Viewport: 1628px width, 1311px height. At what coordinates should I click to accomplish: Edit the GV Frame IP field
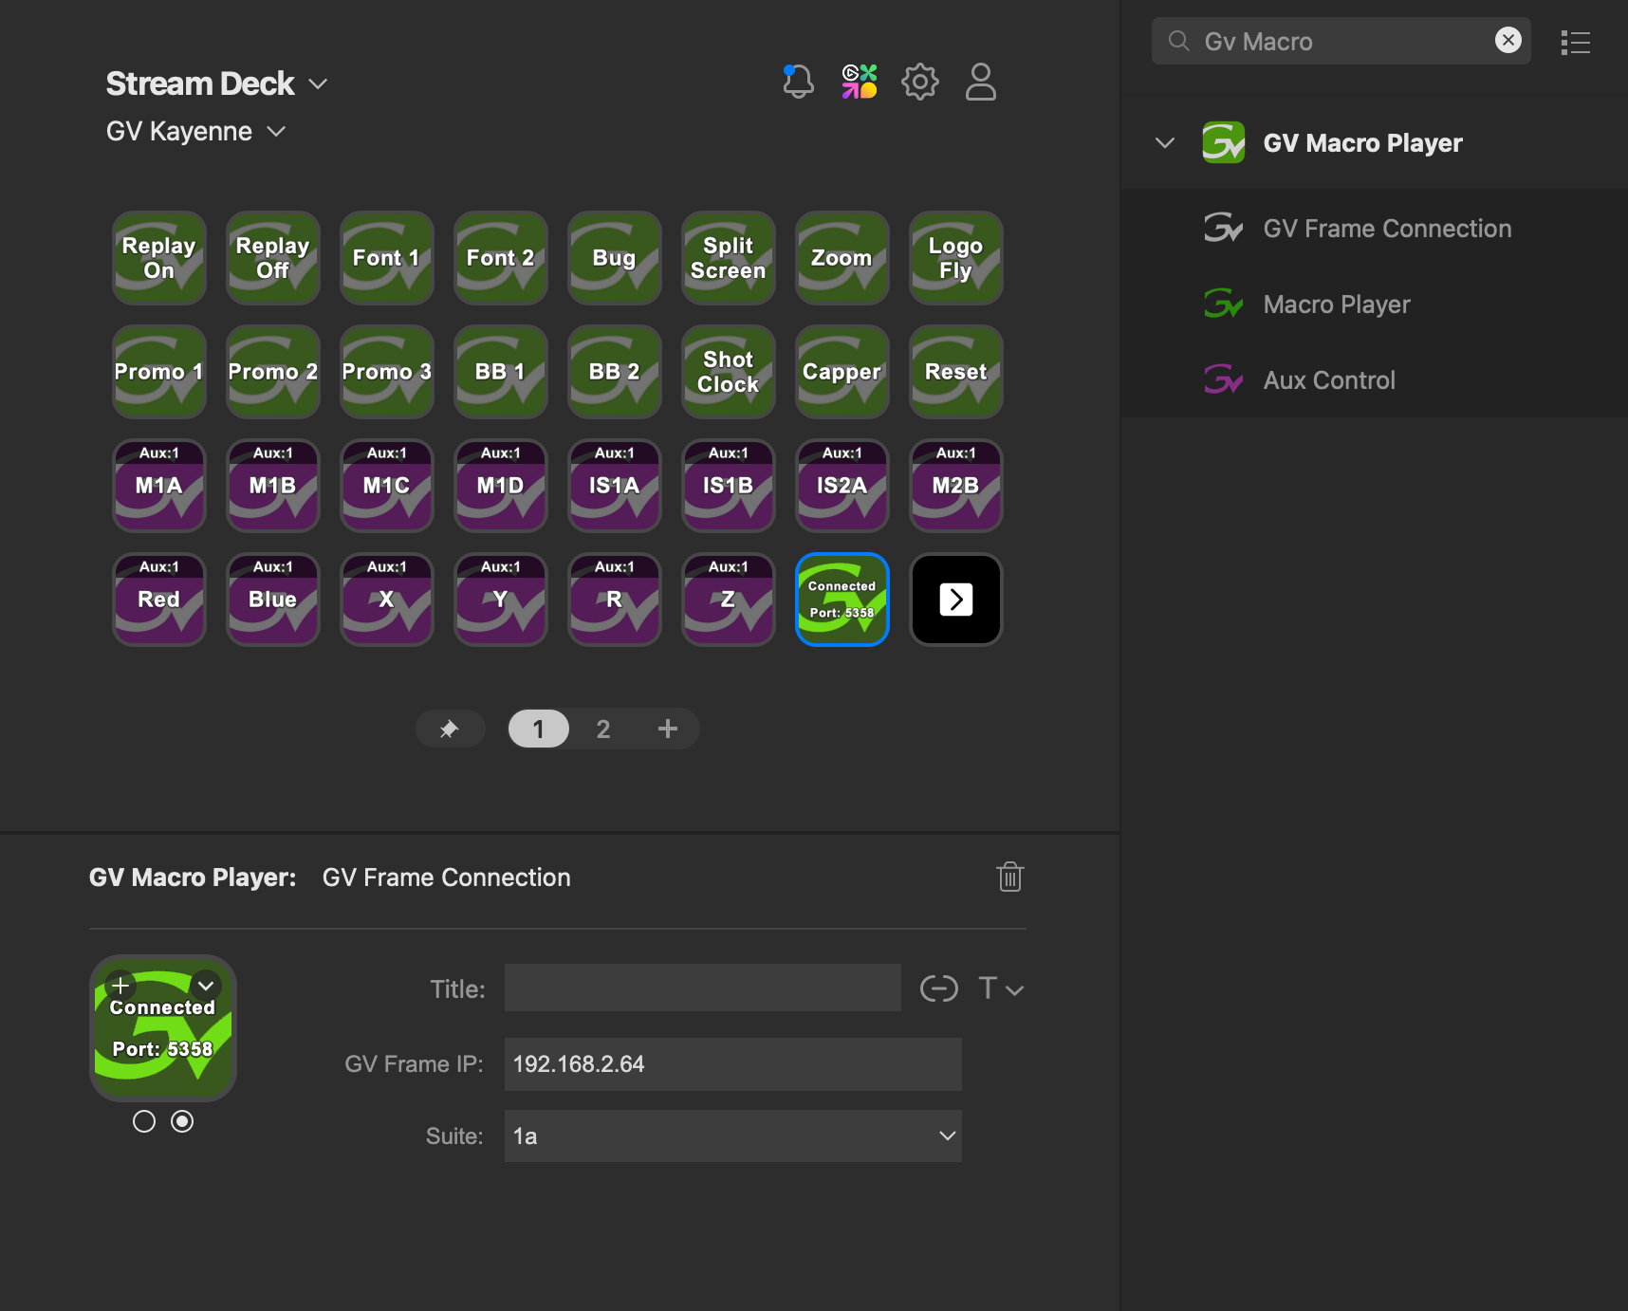click(x=733, y=1064)
